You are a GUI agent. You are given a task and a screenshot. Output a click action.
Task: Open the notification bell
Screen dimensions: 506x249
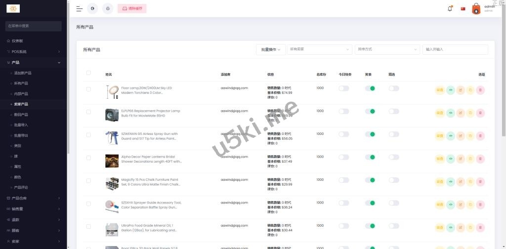coord(450,8)
